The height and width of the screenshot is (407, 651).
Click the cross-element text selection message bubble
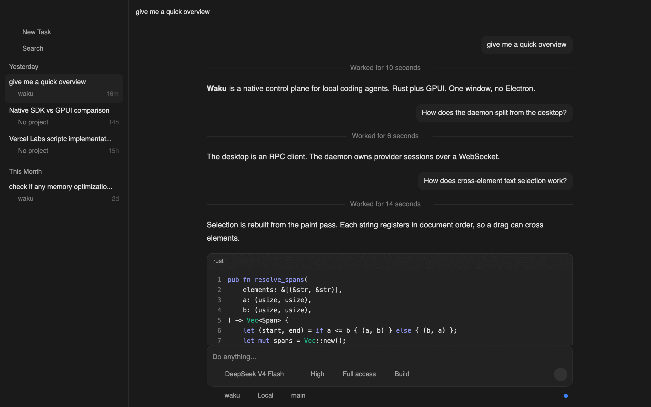(x=495, y=181)
